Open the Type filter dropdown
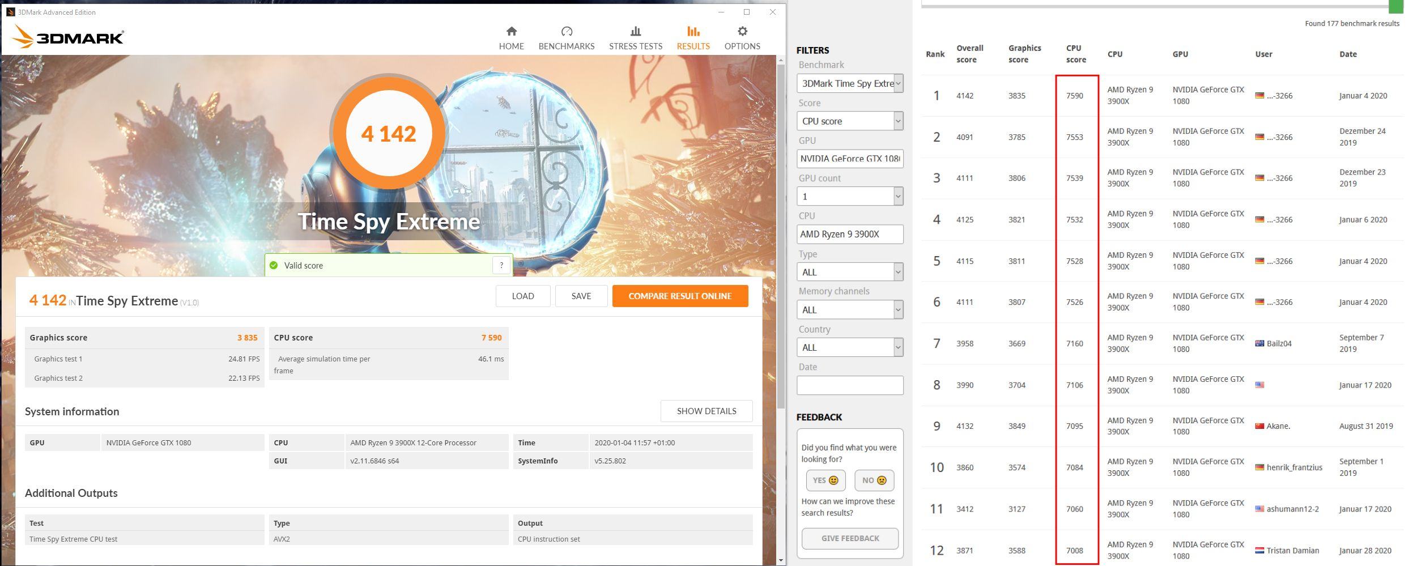This screenshot has width=1413, height=566. [x=849, y=272]
